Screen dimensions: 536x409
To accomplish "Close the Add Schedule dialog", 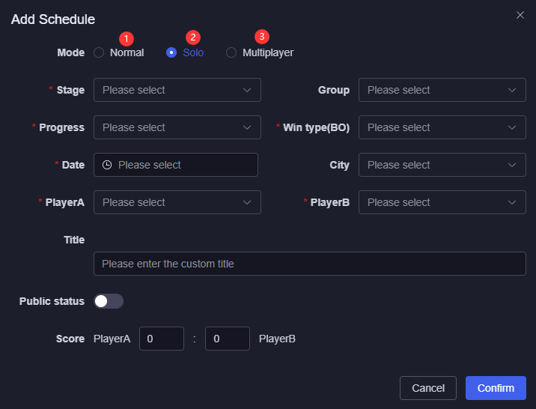I will (x=520, y=14).
